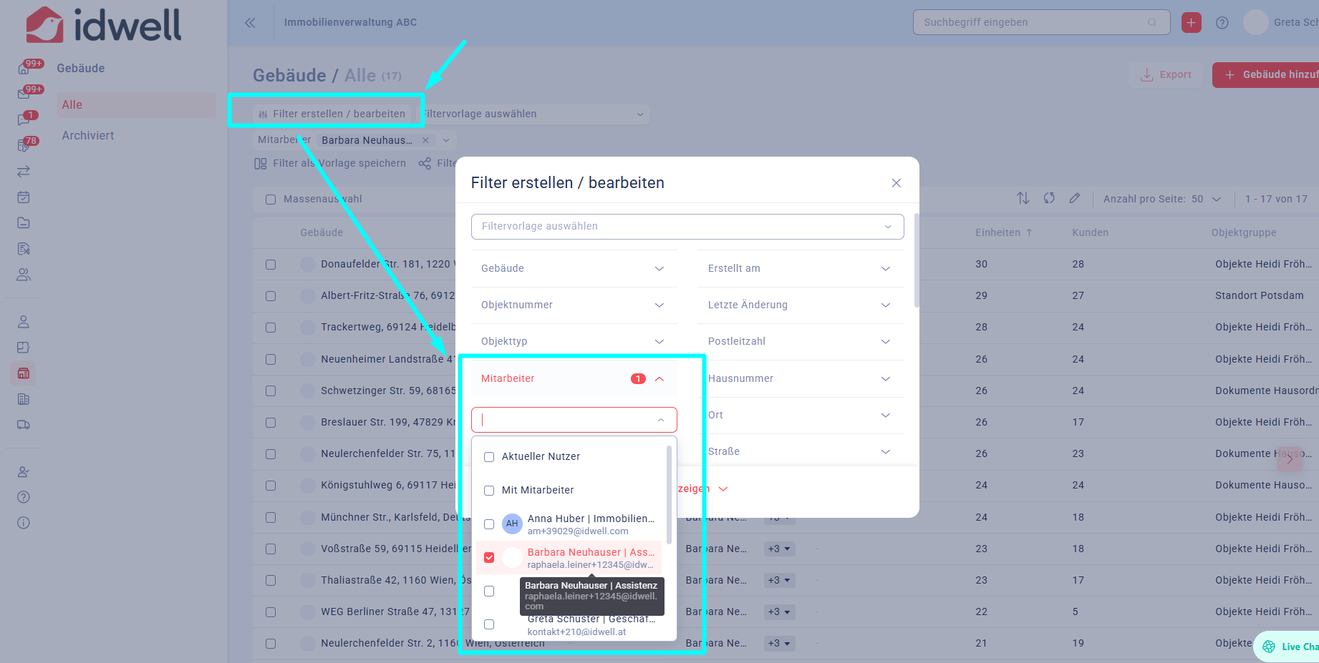Click the Kunden column header
1319x663 pixels.
tap(1090, 232)
